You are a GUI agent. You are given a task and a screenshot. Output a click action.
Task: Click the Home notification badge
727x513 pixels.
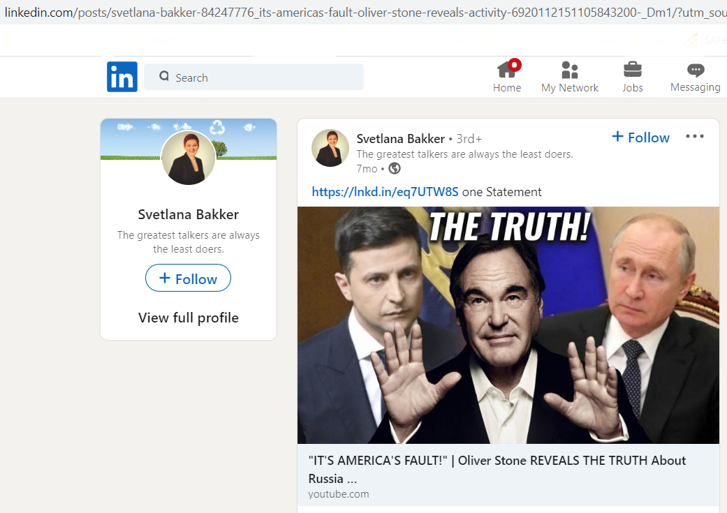click(x=514, y=65)
